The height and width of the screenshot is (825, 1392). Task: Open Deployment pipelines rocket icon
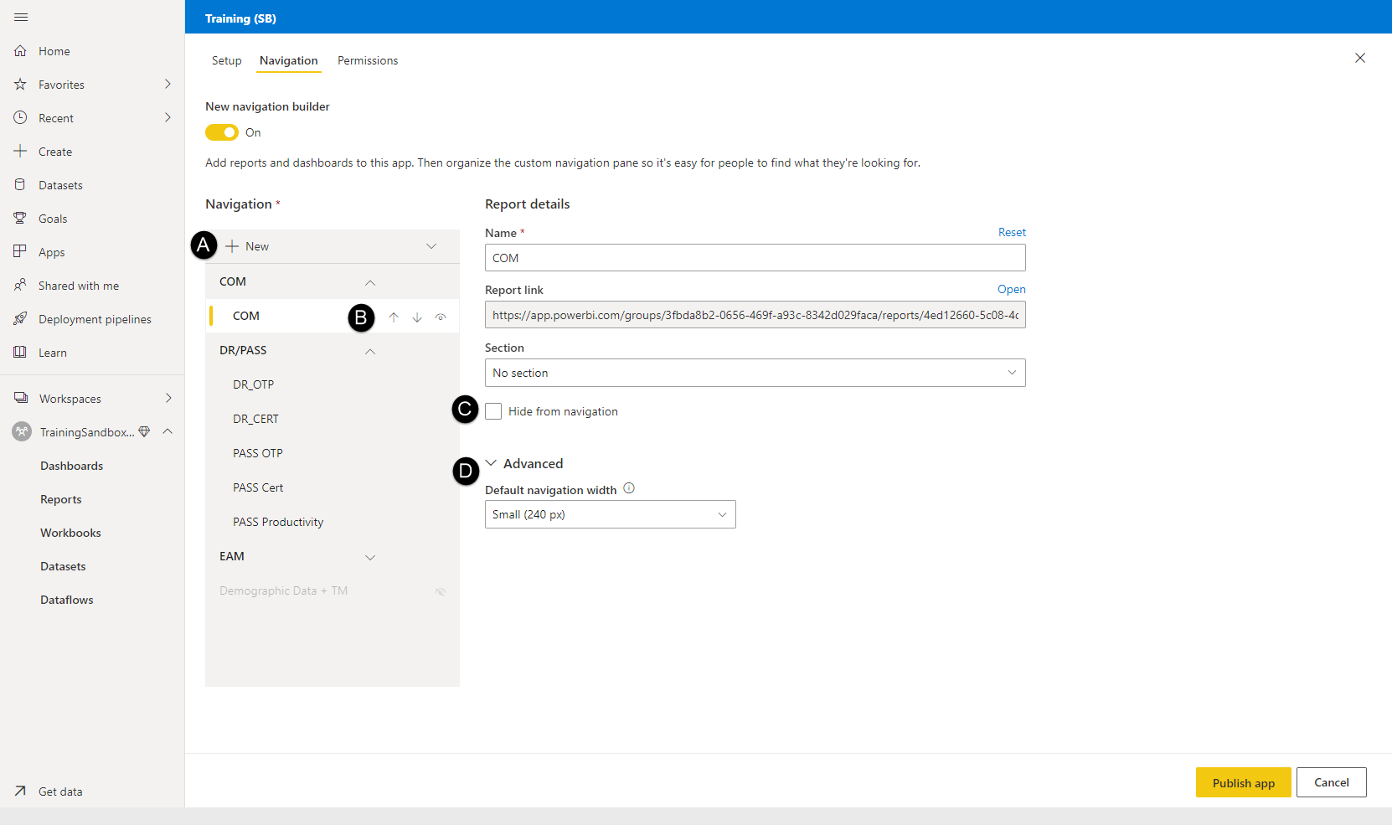pos(21,319)
